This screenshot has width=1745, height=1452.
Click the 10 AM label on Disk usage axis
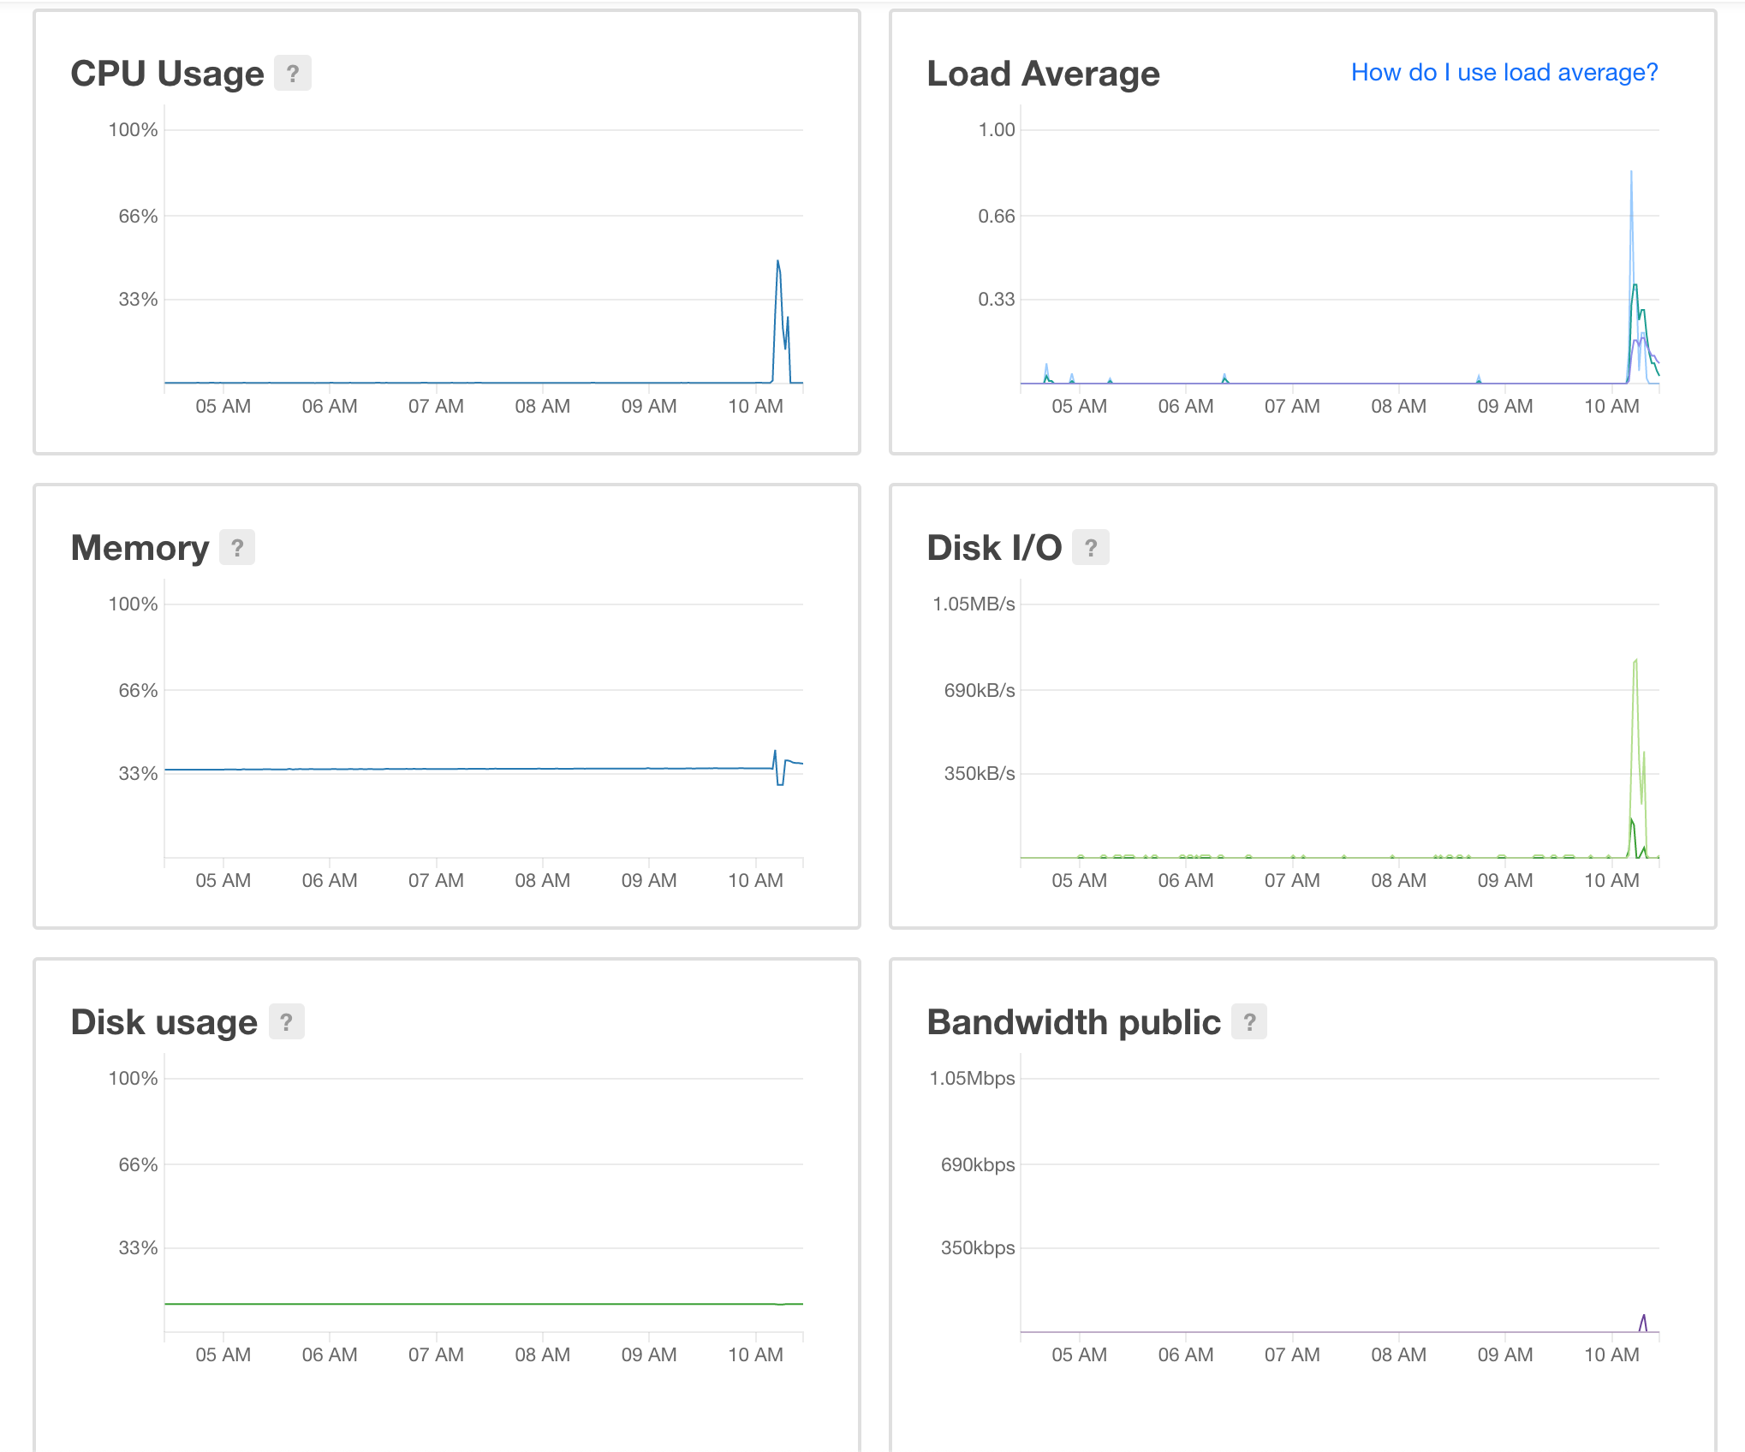(756, 1354)
